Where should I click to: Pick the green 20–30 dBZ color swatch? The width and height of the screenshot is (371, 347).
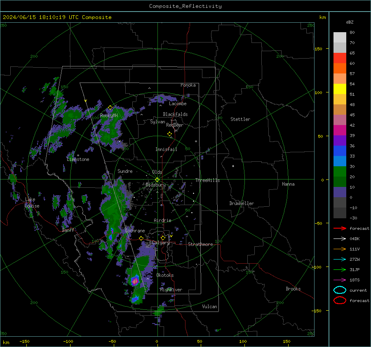tap(340, 172)
